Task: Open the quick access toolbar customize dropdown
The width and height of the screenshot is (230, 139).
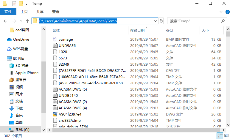Action: tap(26, 4)
